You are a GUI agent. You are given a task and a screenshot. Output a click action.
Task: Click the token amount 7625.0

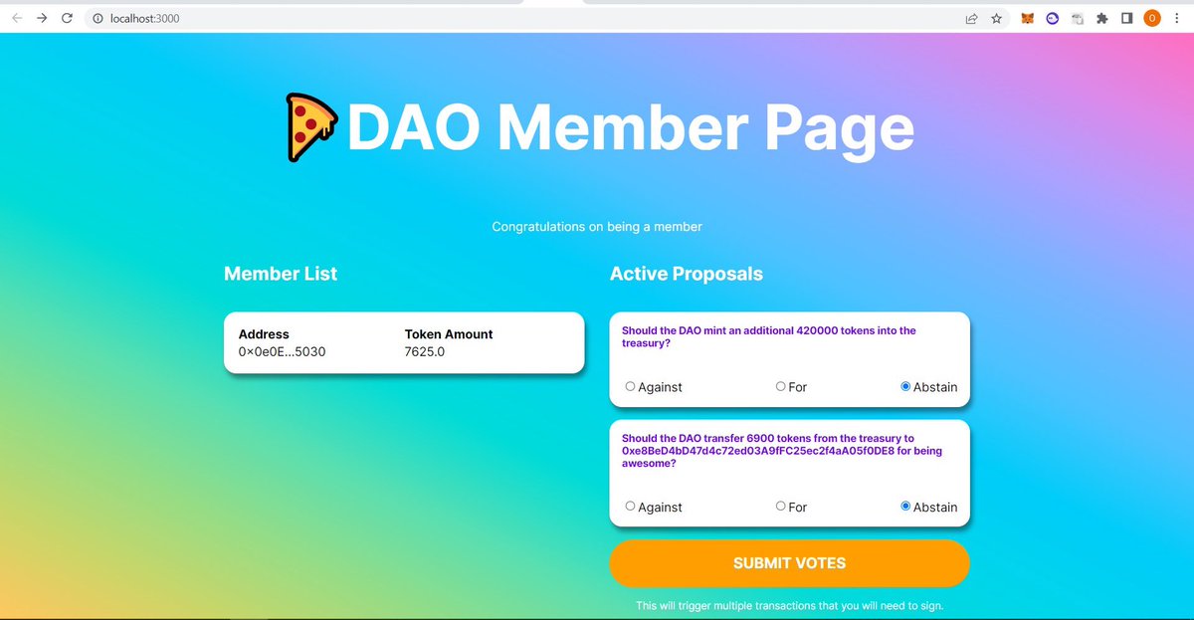coord(425,352)
